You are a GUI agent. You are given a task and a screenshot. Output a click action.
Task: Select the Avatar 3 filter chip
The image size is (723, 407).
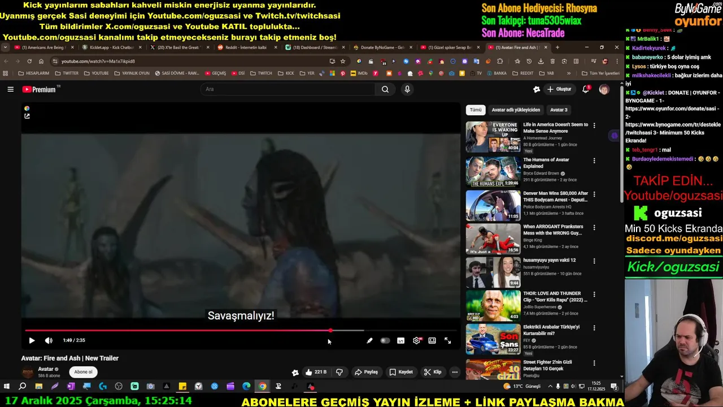point(559,110)
